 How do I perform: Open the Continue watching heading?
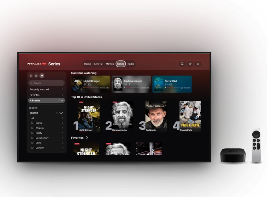(x=84, y=73)
